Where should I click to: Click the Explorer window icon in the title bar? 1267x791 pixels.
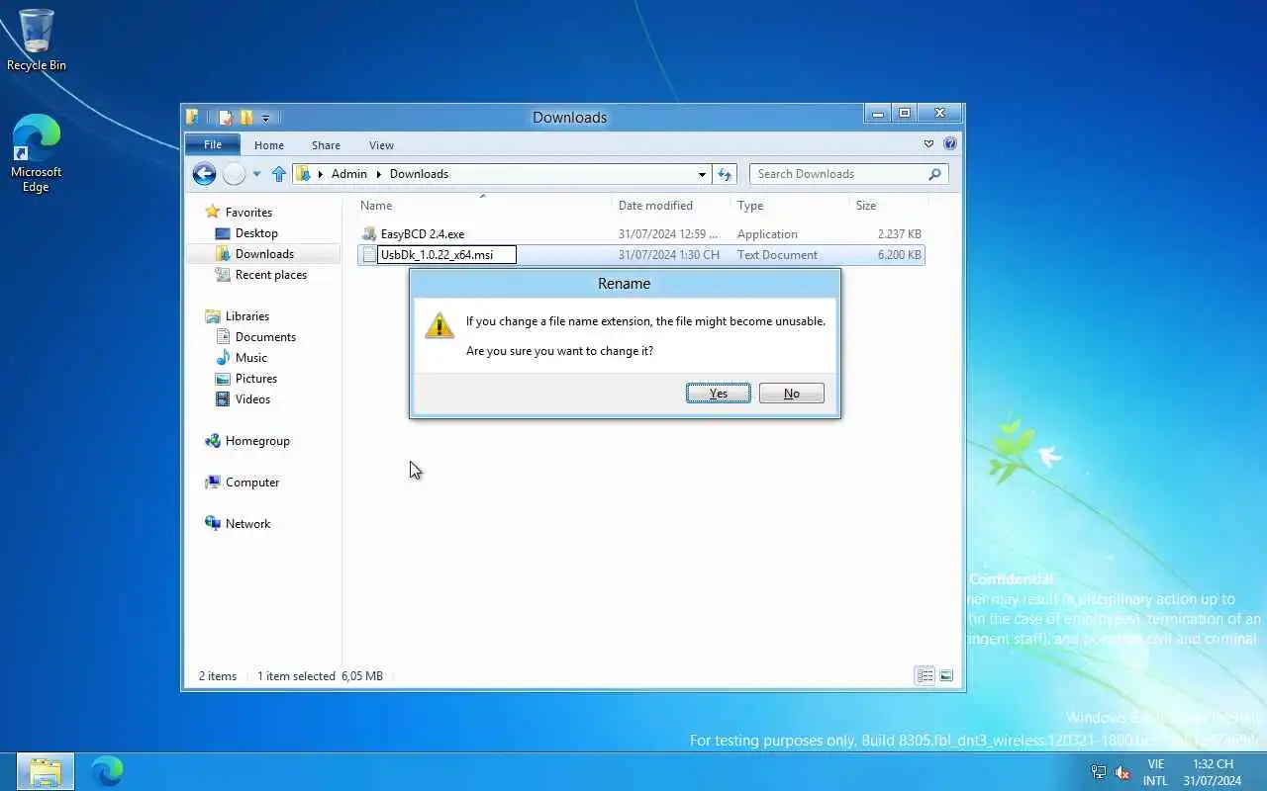point(193,118)
